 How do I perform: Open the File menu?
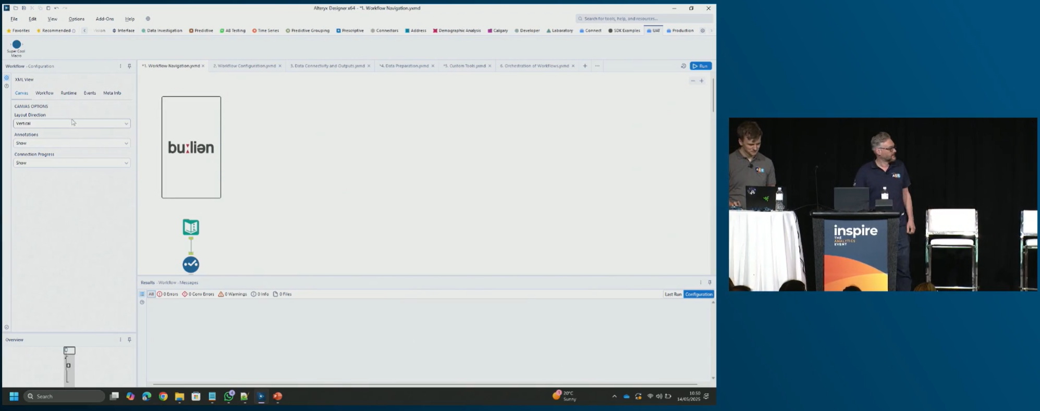pyautogui.click(x=14, y=19)
